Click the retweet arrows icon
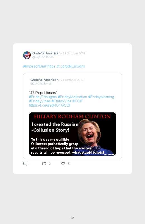This screenshot has width=145, height=224. (x=44, y=164)
